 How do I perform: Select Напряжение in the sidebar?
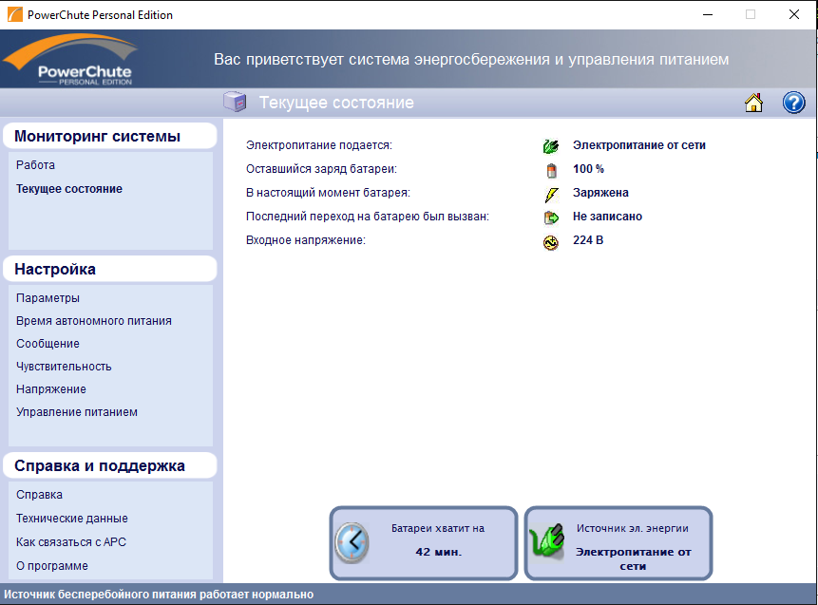(51, 389)
